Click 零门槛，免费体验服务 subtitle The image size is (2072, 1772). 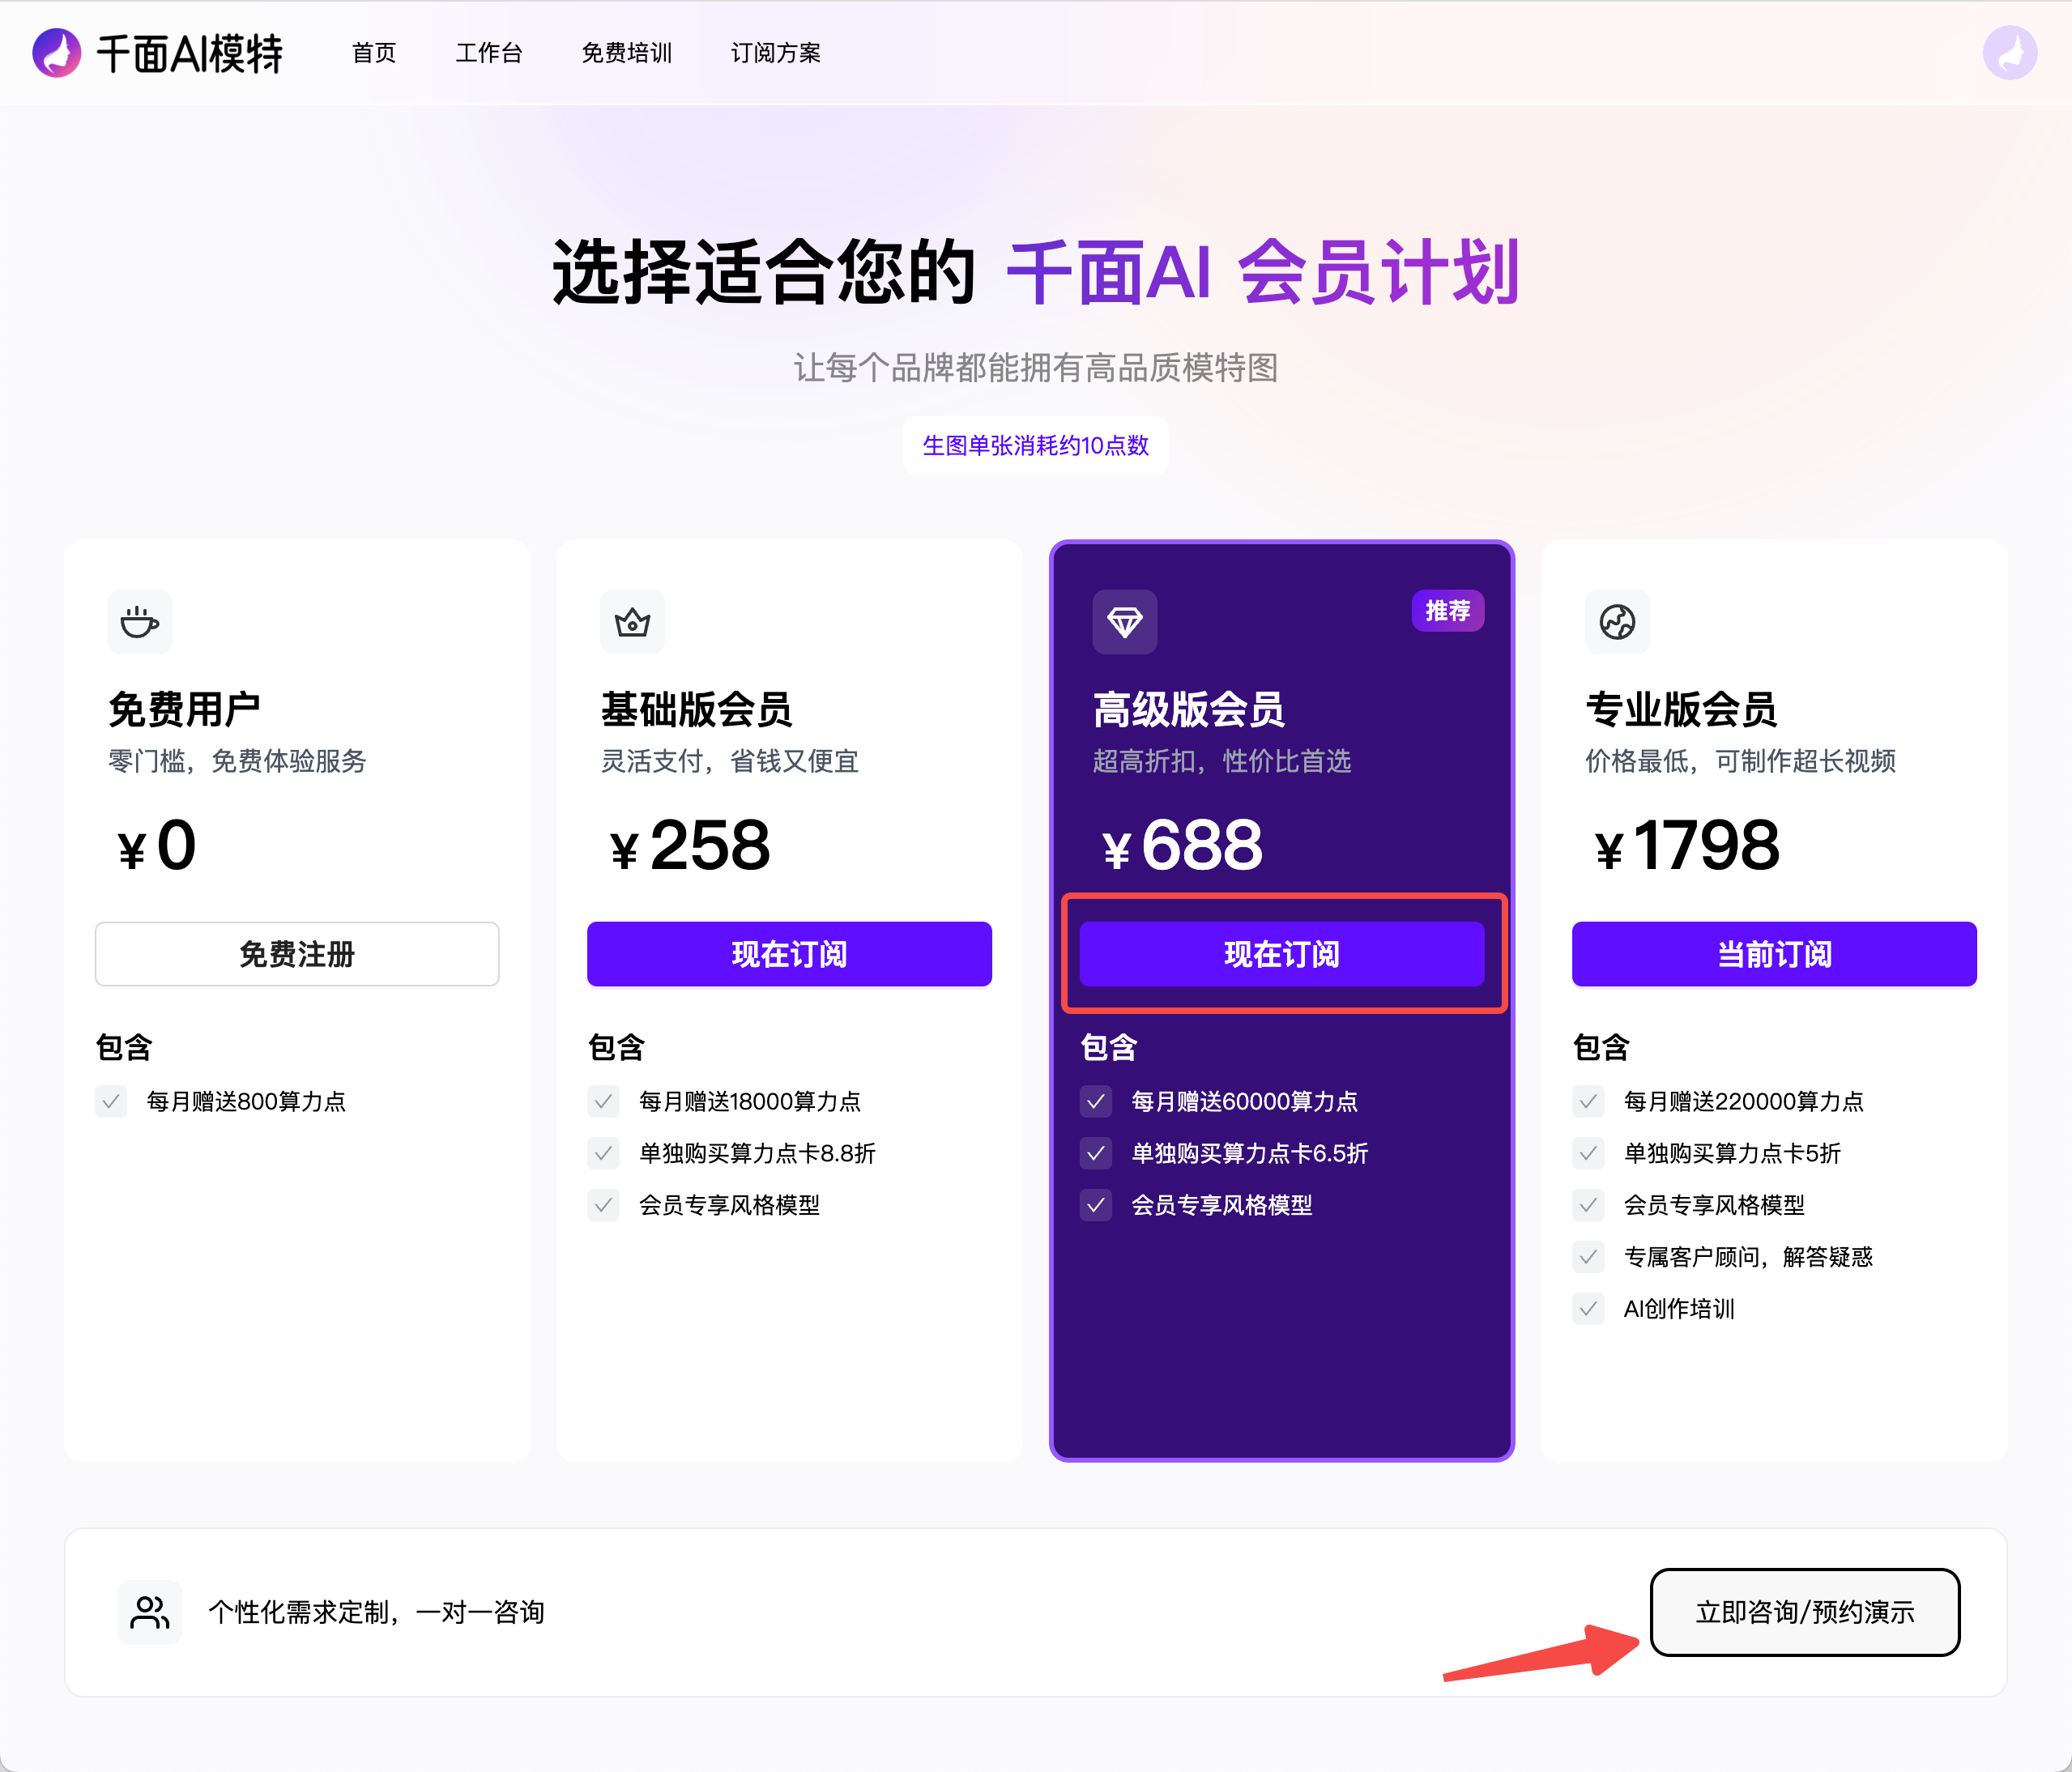pos(237,762)
